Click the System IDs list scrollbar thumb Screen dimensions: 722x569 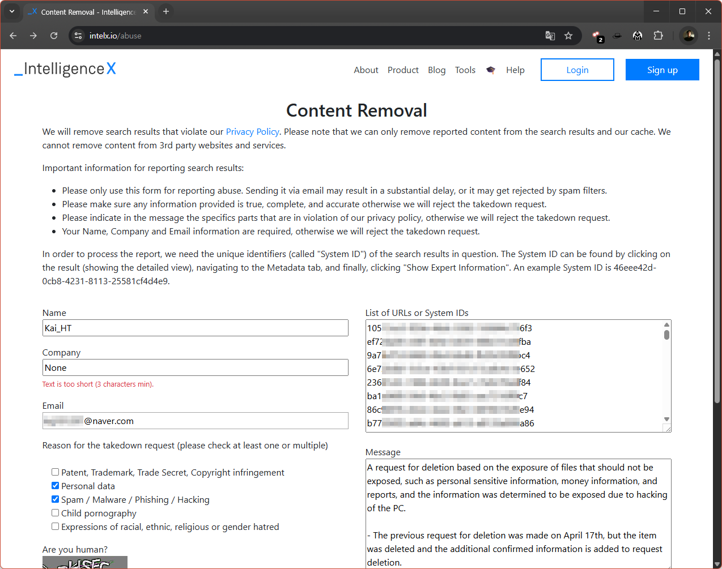[667, 335]
